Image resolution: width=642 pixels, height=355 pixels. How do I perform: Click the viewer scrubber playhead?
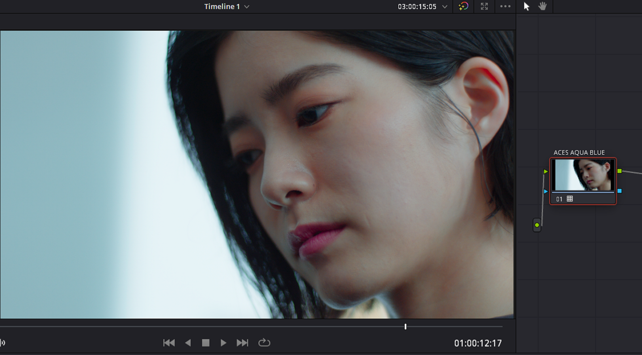405,326
